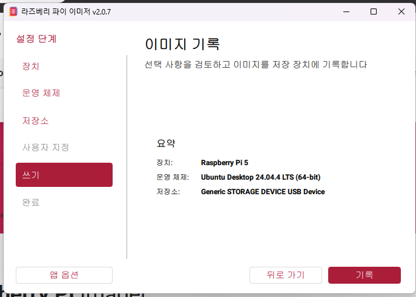Viewport: 416px width, 297px height.
Task: Select the 사용자 지정 step
Action: coord(45,148)
